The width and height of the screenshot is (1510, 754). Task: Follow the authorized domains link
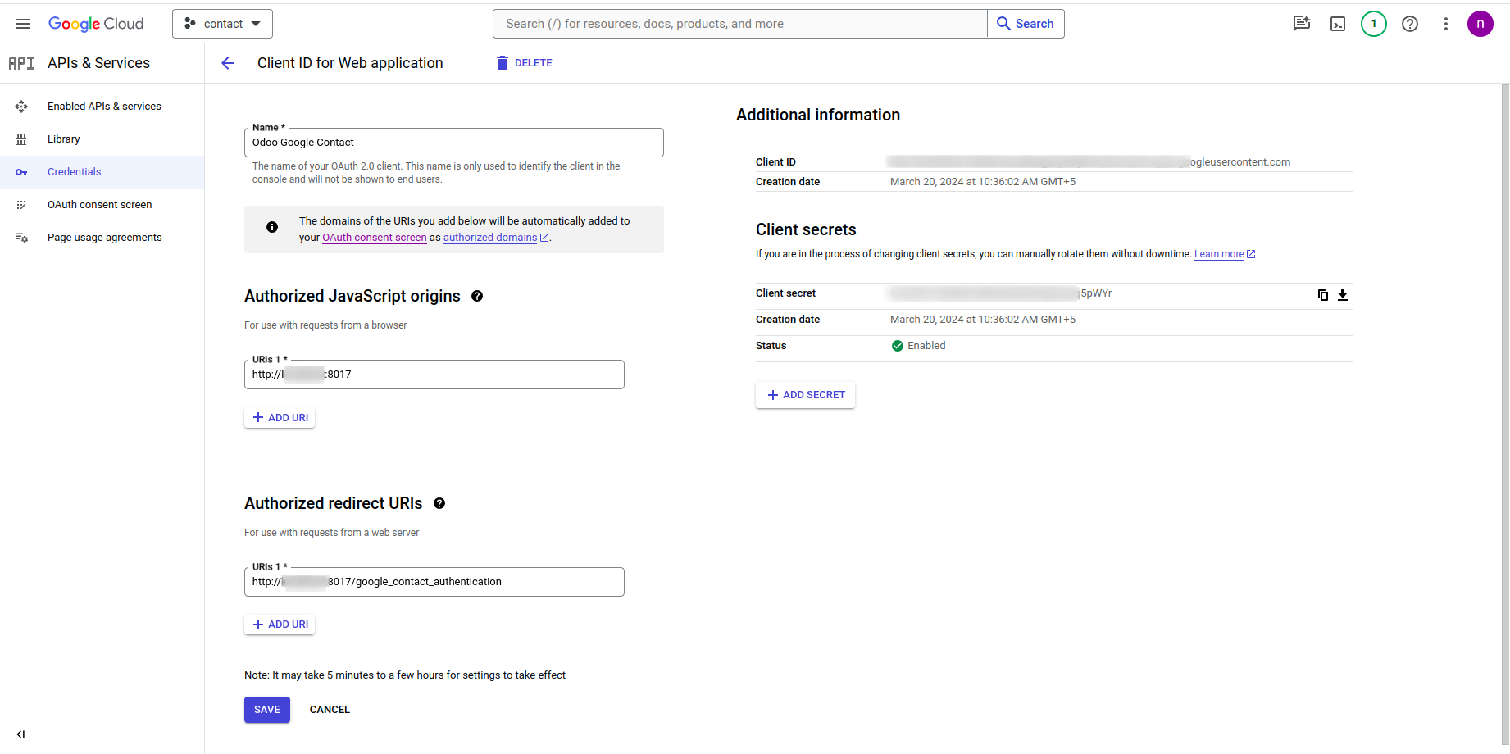pyautogui.click(x=490, y=238)
